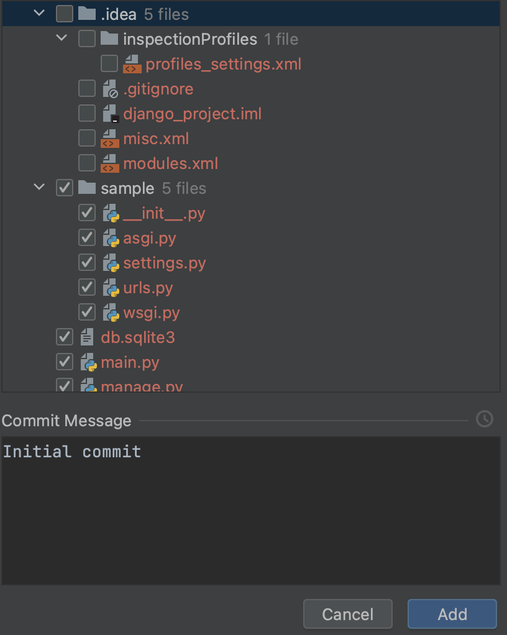This screenshot has height=635, width=507.
Task: Check the profiles_settings.xml checkbox
Action: click(109, 63)
